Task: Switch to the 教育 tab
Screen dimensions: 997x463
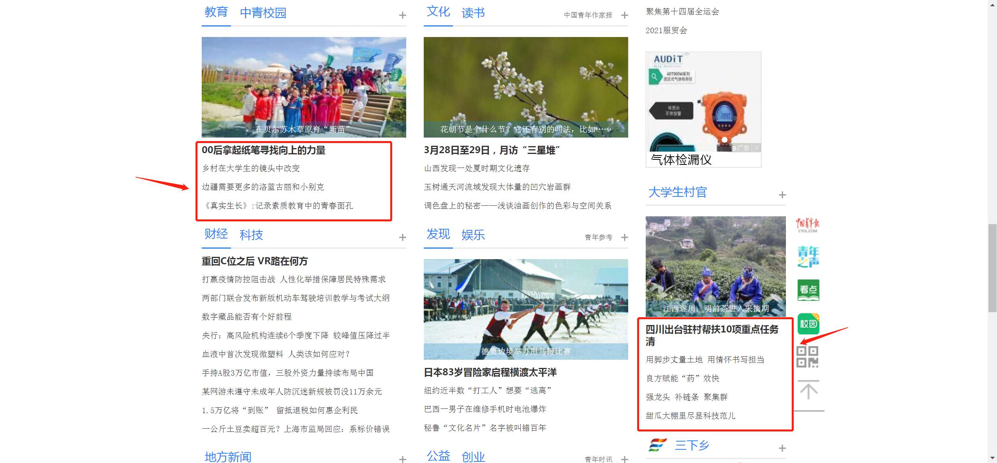Action: click(216, 12)
